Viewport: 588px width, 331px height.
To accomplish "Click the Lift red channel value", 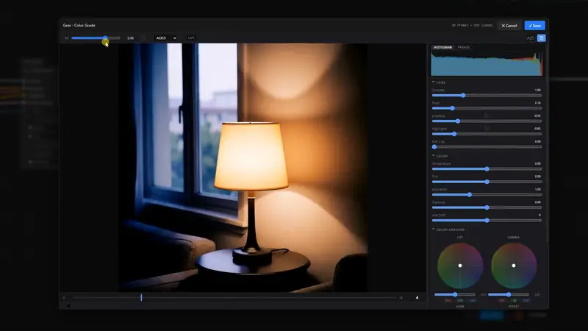I will coord(448,301).
